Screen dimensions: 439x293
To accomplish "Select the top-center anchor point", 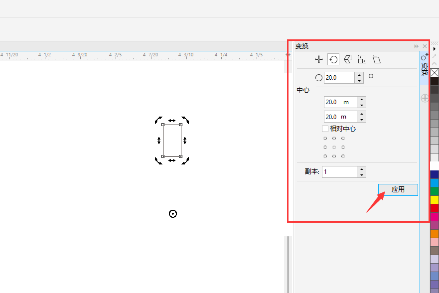I will pyautogui.click(x=334, y=138).
